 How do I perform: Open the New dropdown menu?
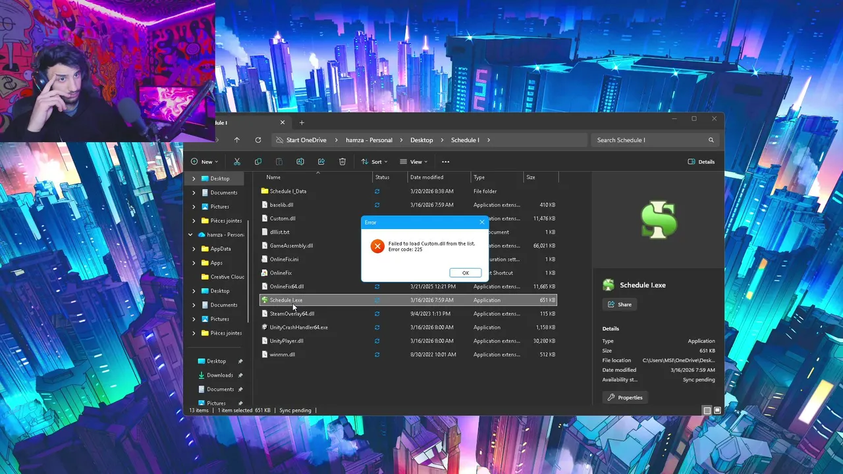[204, 161]
